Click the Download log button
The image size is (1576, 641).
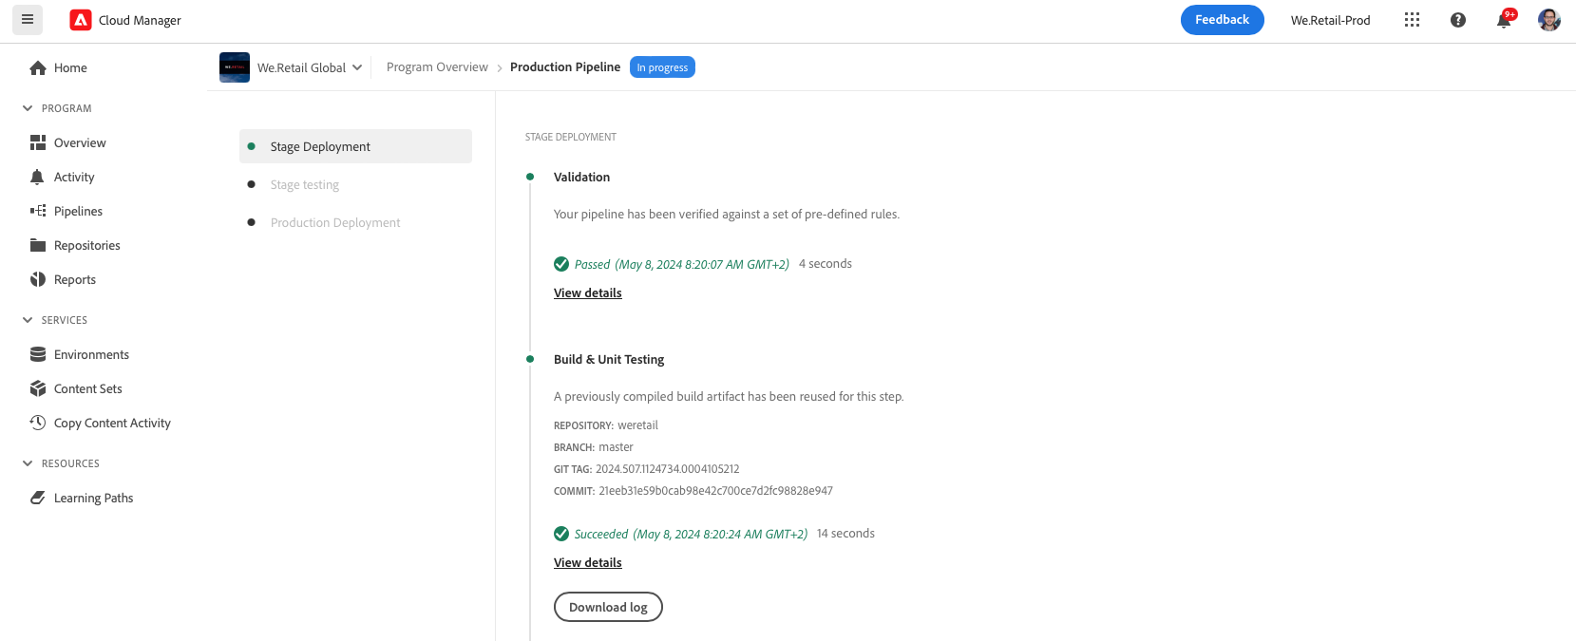coord(608,607)
